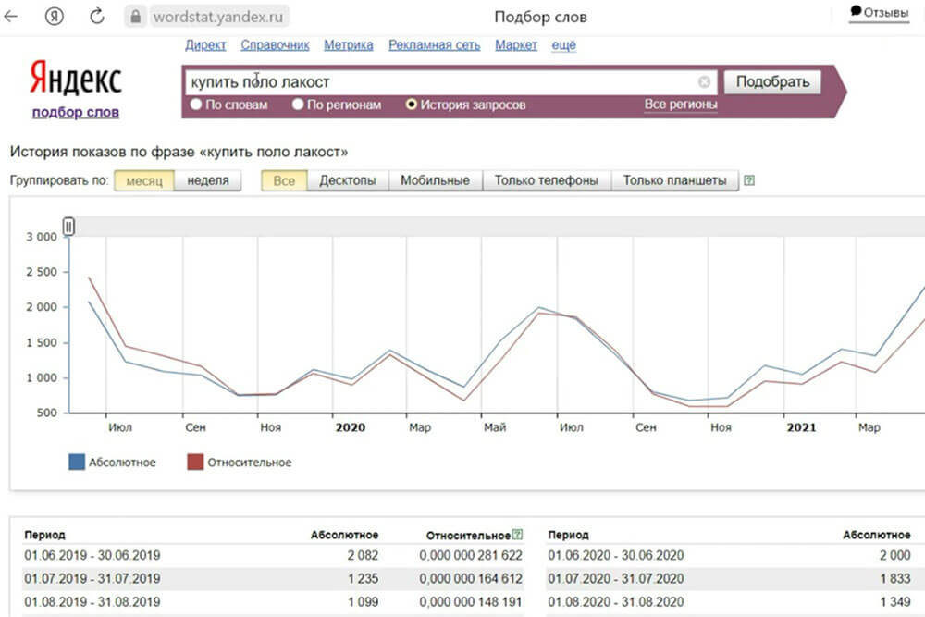Open the Метрика link
The width and height of the screenshot is (925, 617).
click(349, 44)
